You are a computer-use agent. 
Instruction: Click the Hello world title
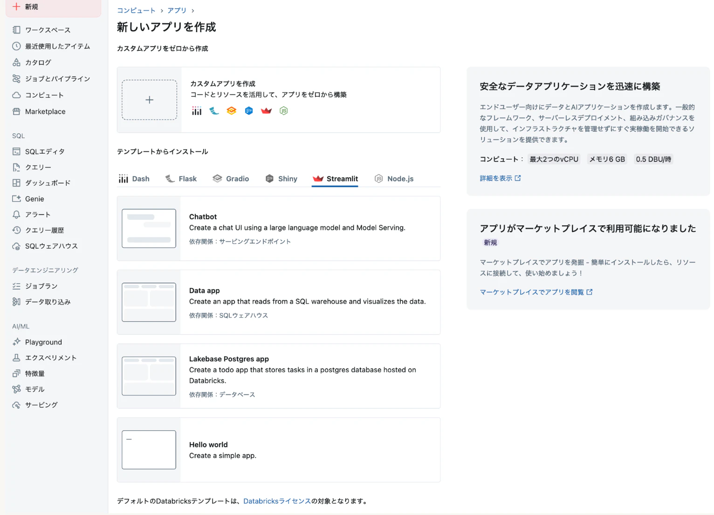coord(208,445)
